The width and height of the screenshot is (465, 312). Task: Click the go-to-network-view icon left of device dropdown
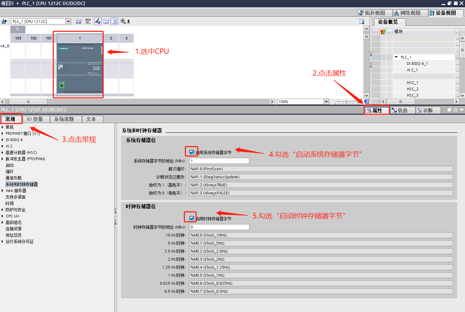[4, 21]
